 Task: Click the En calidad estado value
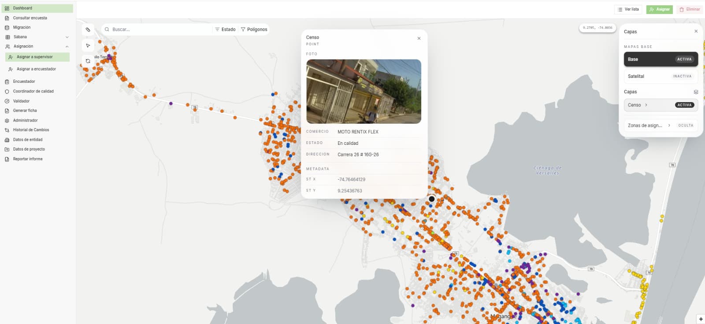tap(348, 143)
